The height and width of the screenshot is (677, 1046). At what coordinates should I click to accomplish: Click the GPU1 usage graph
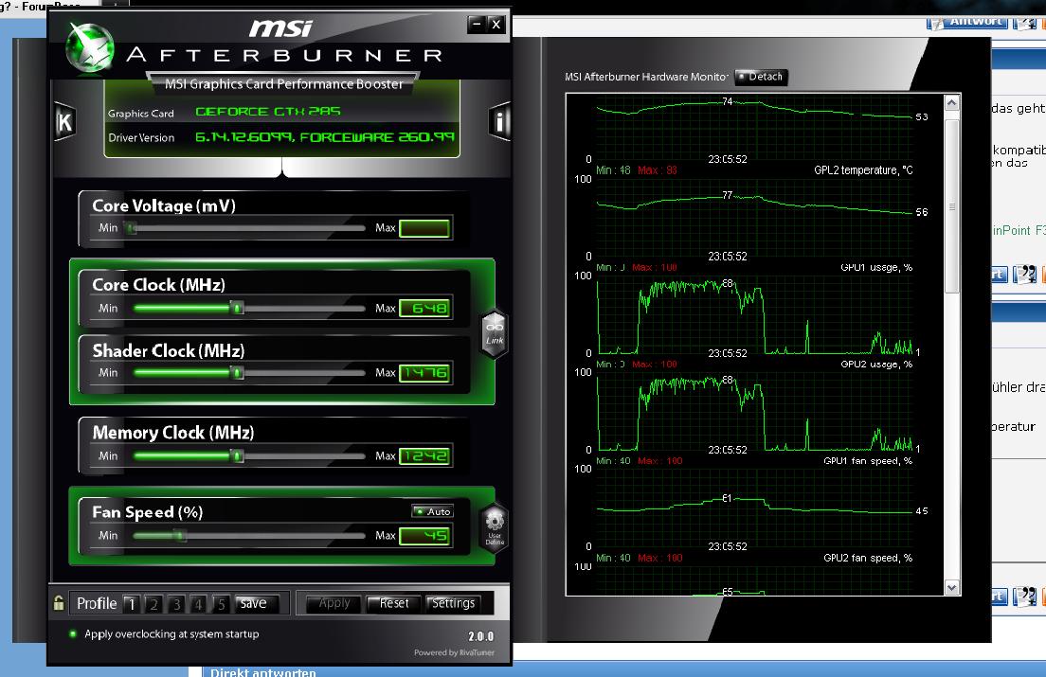click(754, 314)
